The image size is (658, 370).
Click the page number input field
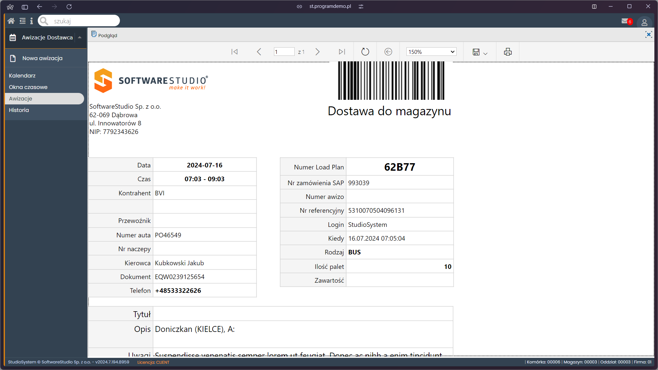point(284,52)
